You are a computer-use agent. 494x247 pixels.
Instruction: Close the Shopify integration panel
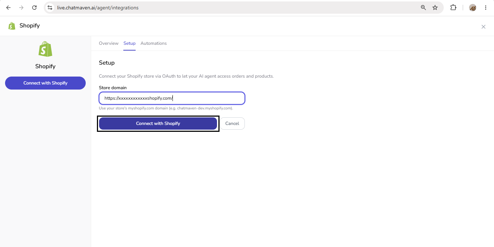point(484,27)
